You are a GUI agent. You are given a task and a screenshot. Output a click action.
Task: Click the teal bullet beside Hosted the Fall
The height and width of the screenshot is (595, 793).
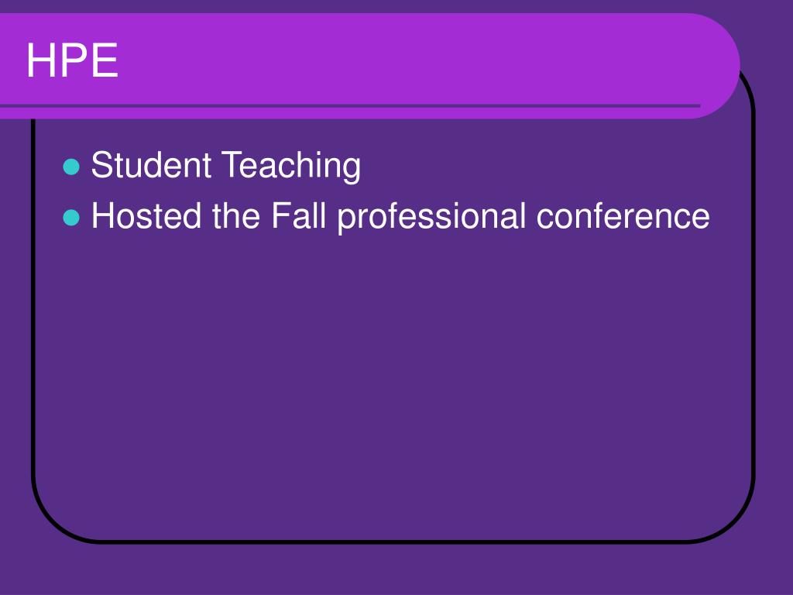click(71, 218)
